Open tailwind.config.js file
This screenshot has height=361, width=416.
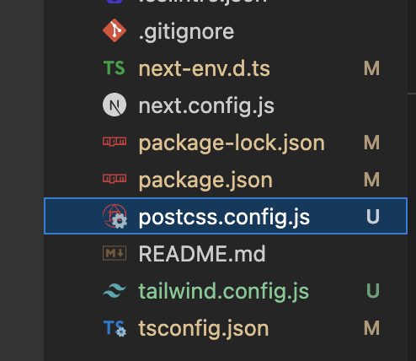pyautogui.click(x=224, y=291)
